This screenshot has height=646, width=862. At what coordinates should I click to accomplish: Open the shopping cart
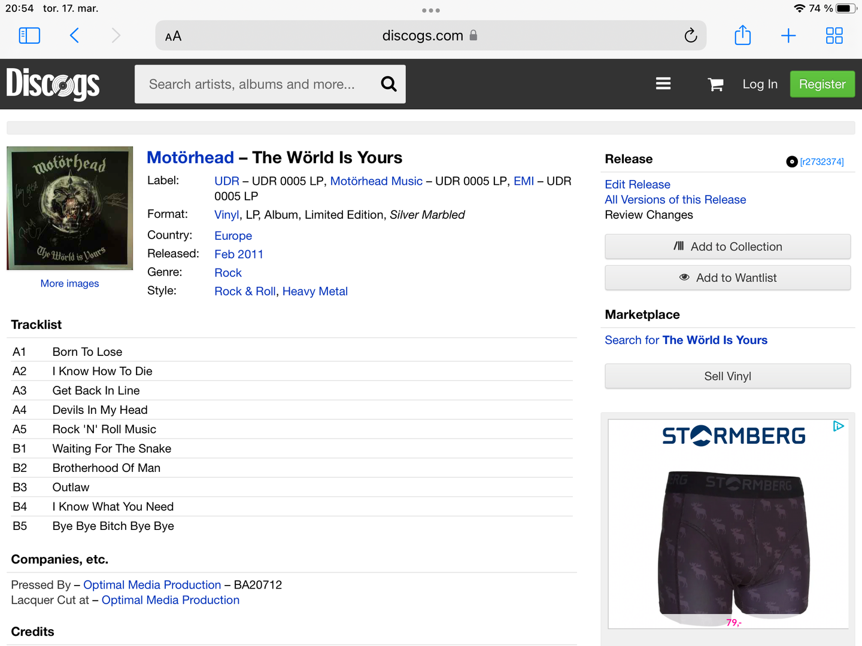pos(715,84)
